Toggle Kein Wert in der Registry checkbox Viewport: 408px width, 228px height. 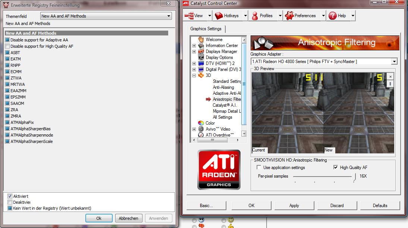click(x=10, y=208)
